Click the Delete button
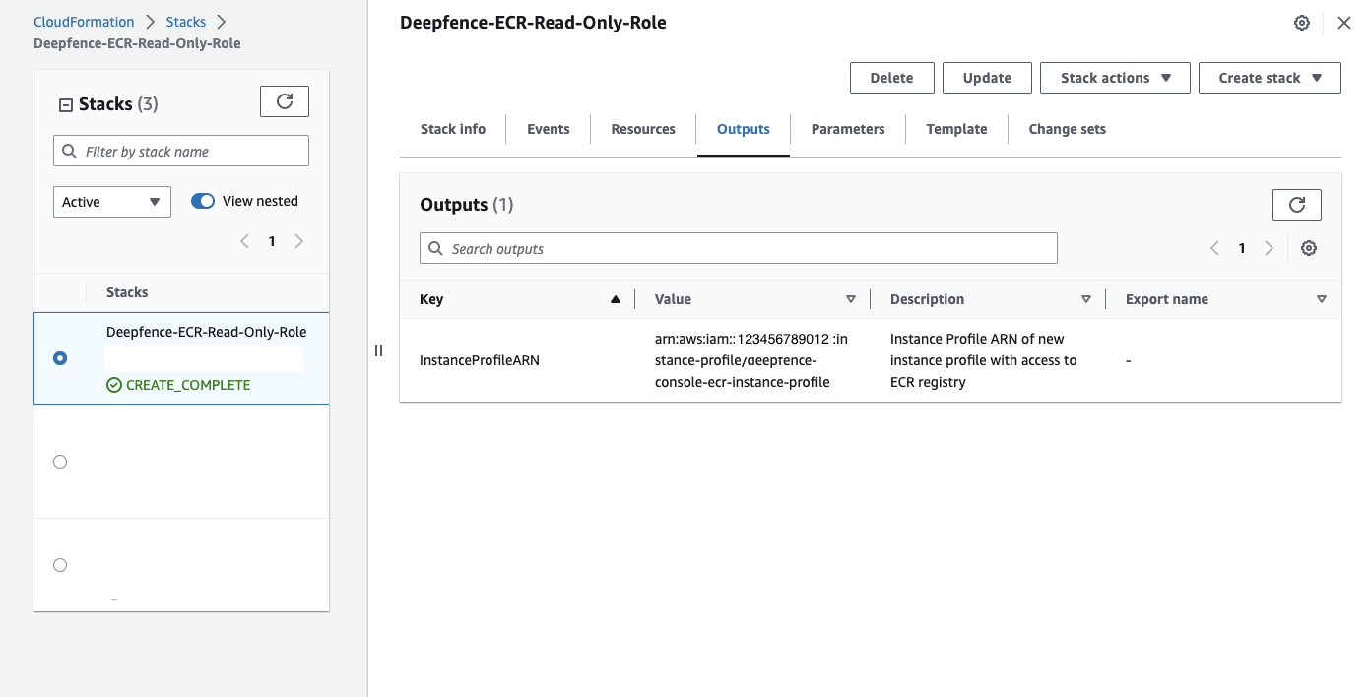This screenshot has height=697, width=1370. click(892, 78)
